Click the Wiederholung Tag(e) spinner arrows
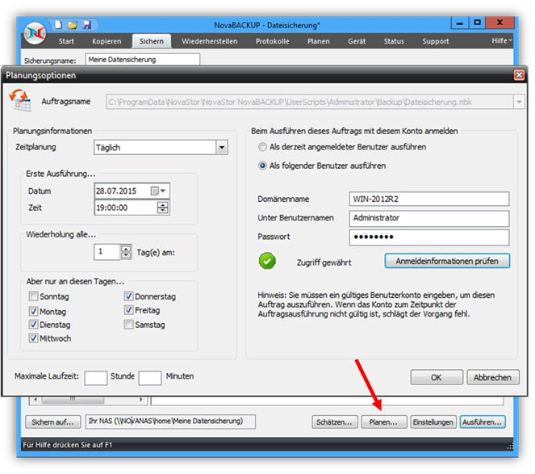Screen dimensions: 535x474 (126, 252)
